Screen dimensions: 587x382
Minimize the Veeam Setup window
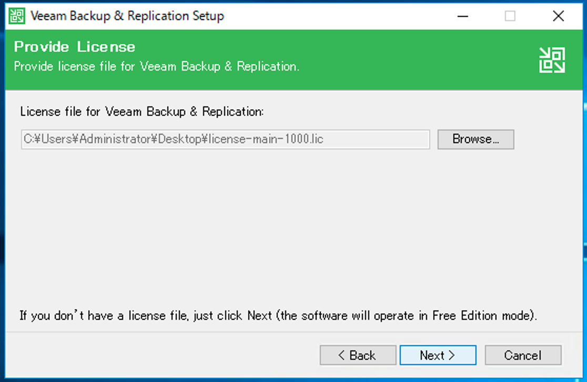click(462, 16)
